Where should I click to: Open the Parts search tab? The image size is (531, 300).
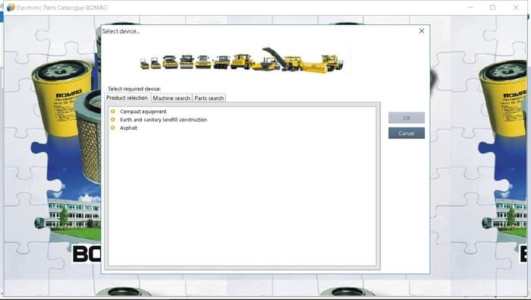pyautogui.click(x=209, y=98)
